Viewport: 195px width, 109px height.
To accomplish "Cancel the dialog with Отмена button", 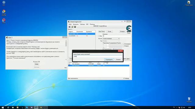I will click(x=118, y=60).
